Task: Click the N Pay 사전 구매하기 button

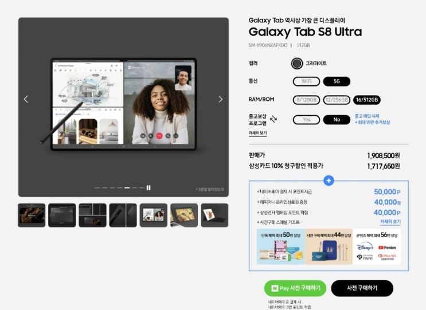Action: pyautogui.click(x=295, y=288)
